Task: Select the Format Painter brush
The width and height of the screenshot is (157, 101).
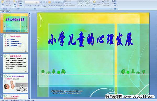Action: 8,6
